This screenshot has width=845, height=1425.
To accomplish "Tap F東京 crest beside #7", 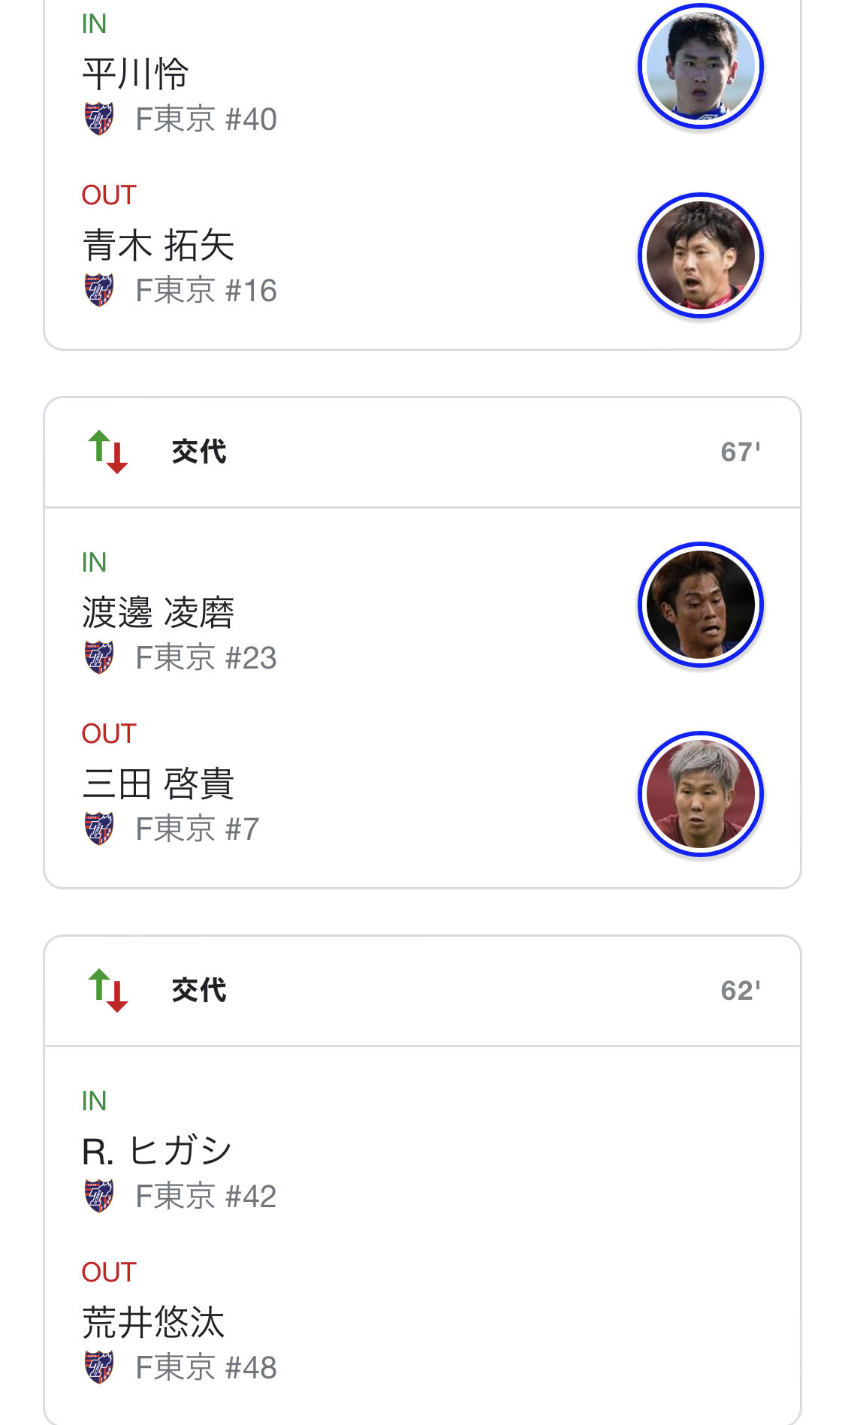I will tap(98, 829).
